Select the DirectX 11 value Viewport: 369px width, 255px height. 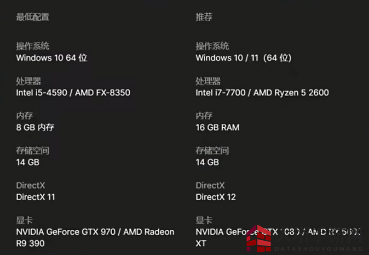tap(35, 197)
